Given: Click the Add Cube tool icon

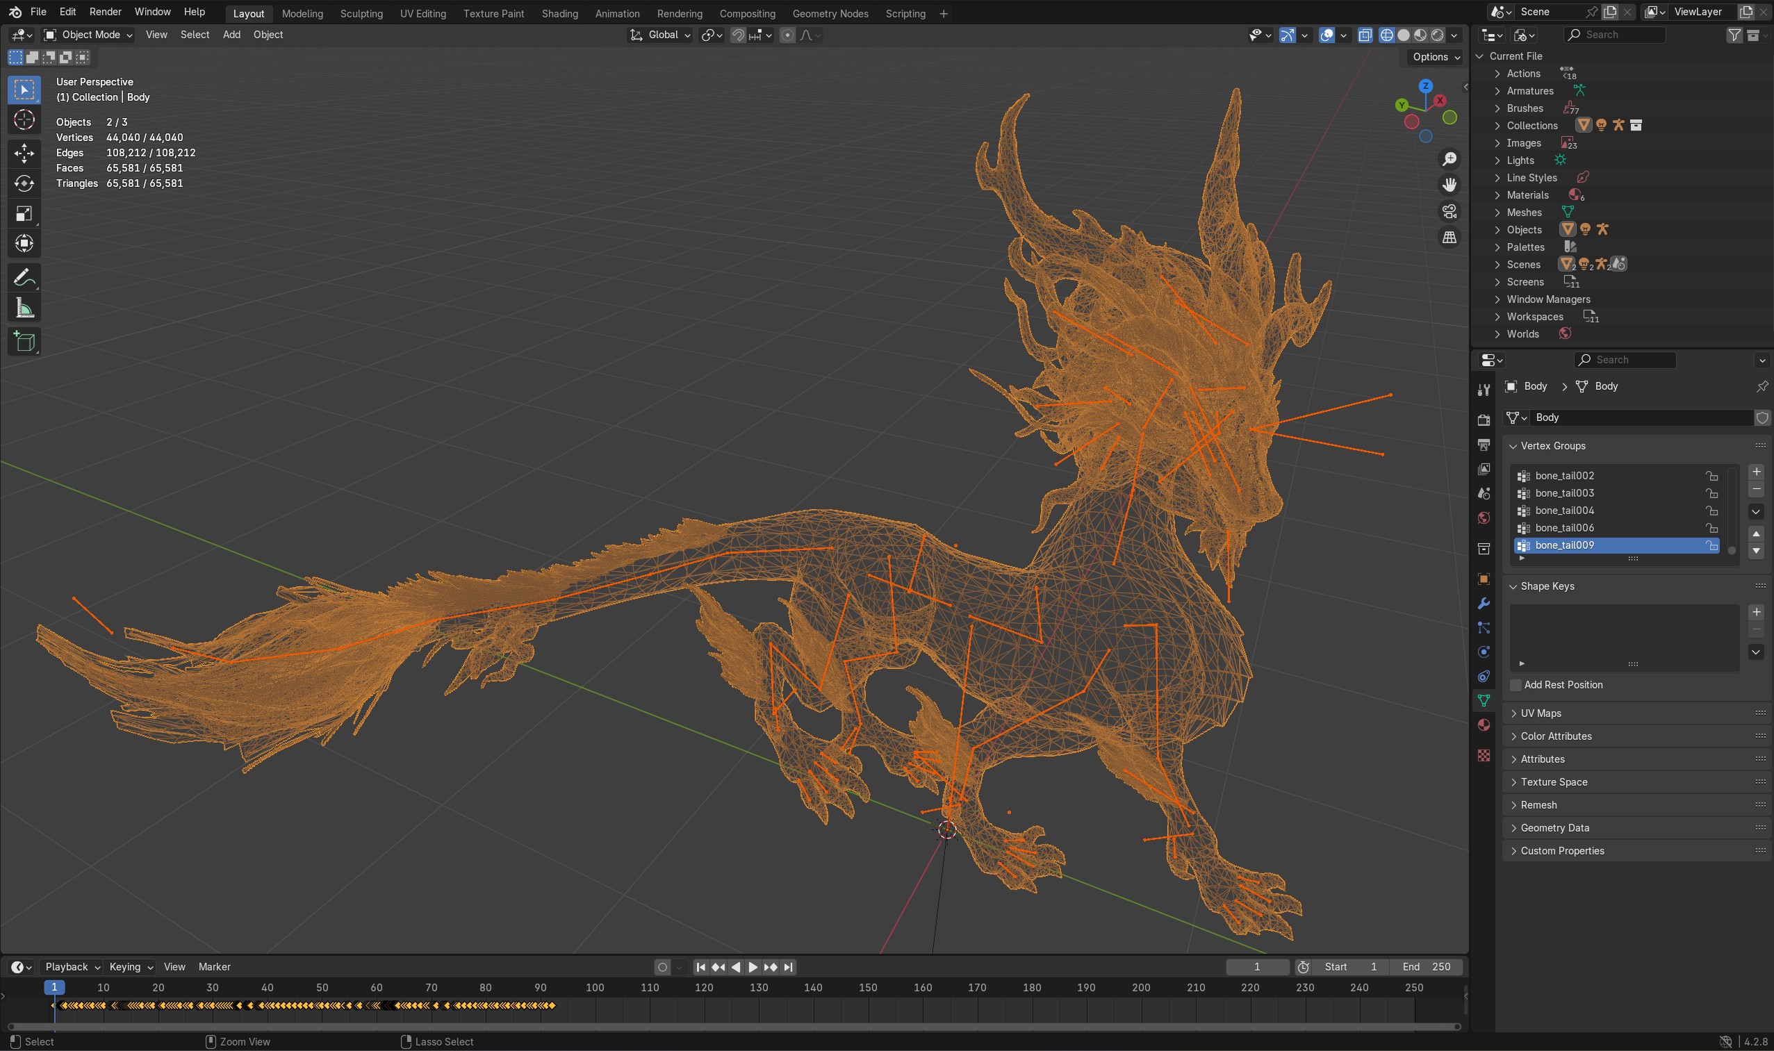Looking at the screenshot, I should [24, 342].
